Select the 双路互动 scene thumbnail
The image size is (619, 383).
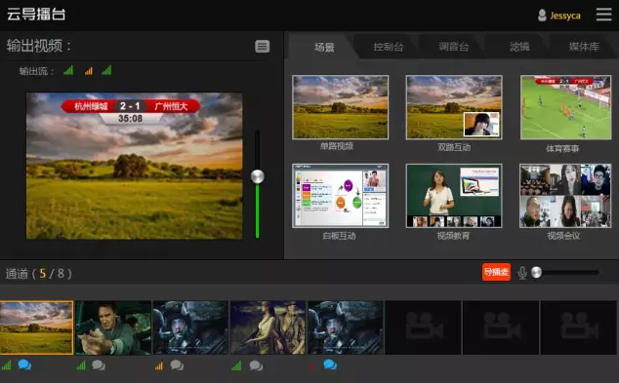[x=454, y=107]
